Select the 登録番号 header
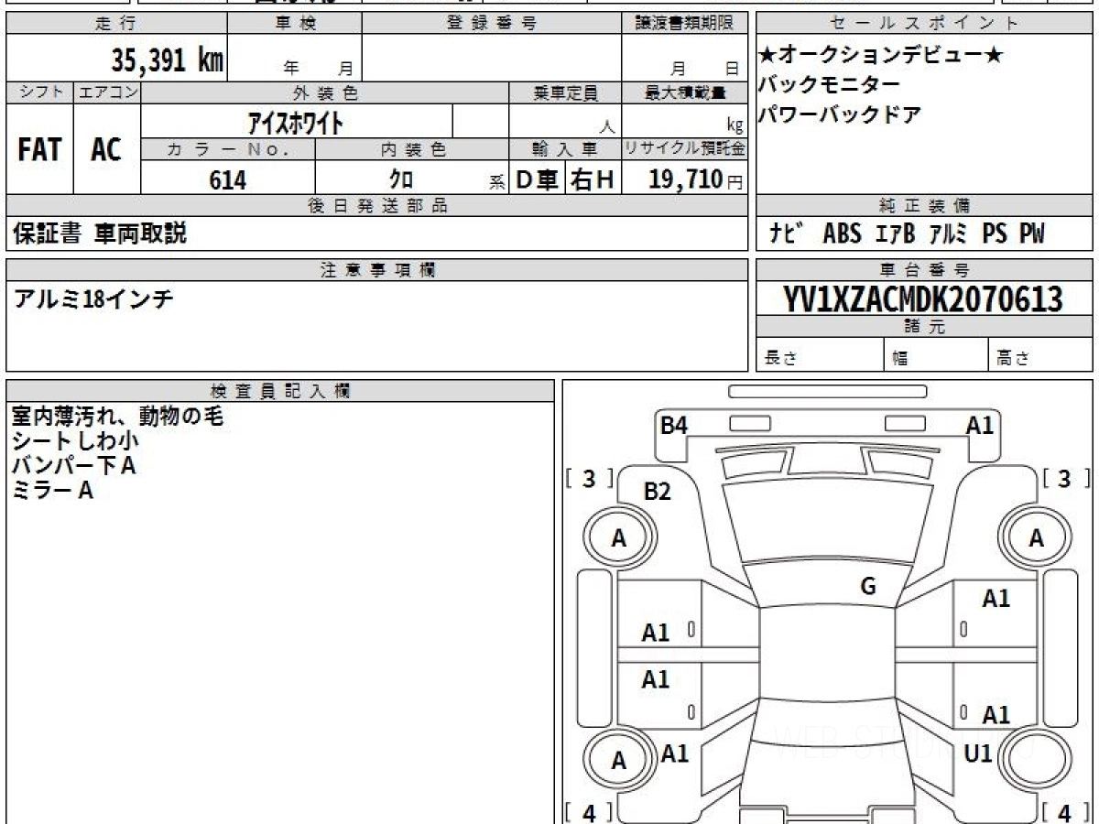The width and height of the screenshot is (1099, 824). (492, 24)
